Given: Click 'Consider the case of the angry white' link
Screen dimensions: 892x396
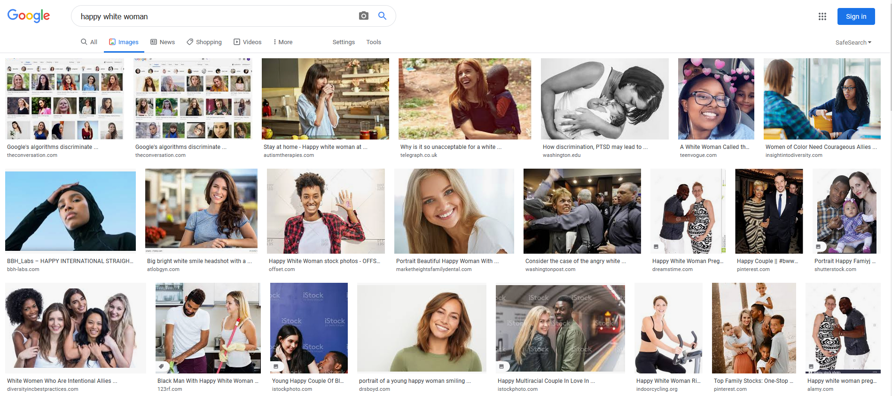Looking at the screenshot, I should click(576, 261).
